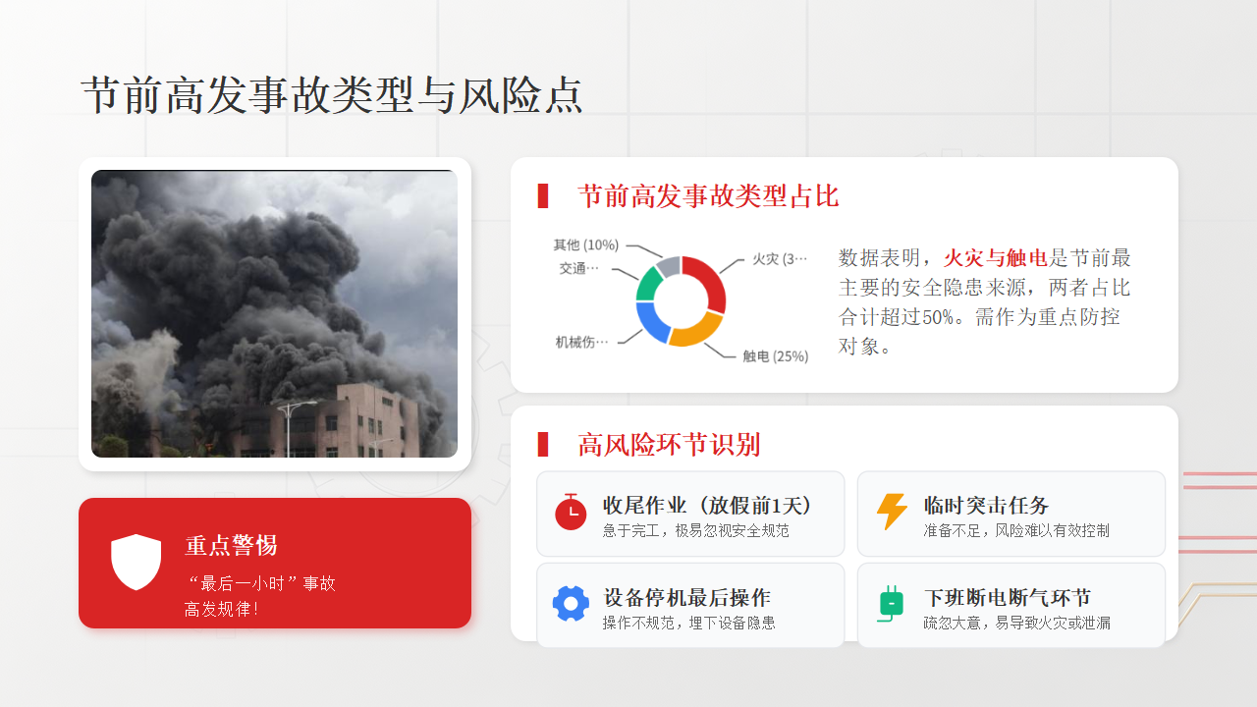1257x707 pixels.
Task: Click the 重点警惕 heading
Action: coord(231,546)
